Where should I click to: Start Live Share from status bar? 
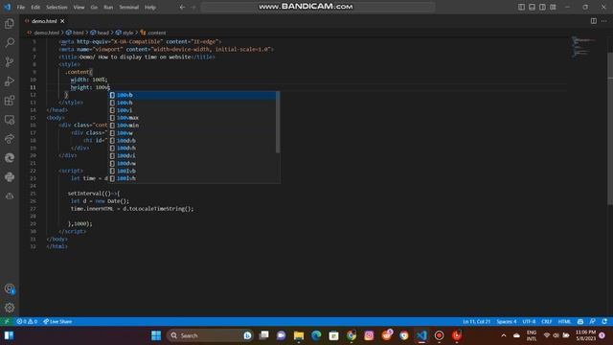click(x=57, y=322)
